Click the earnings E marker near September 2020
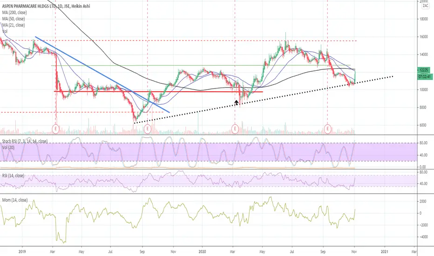The image size is (434, 256). pyautogui.click(x=328, y=128)
